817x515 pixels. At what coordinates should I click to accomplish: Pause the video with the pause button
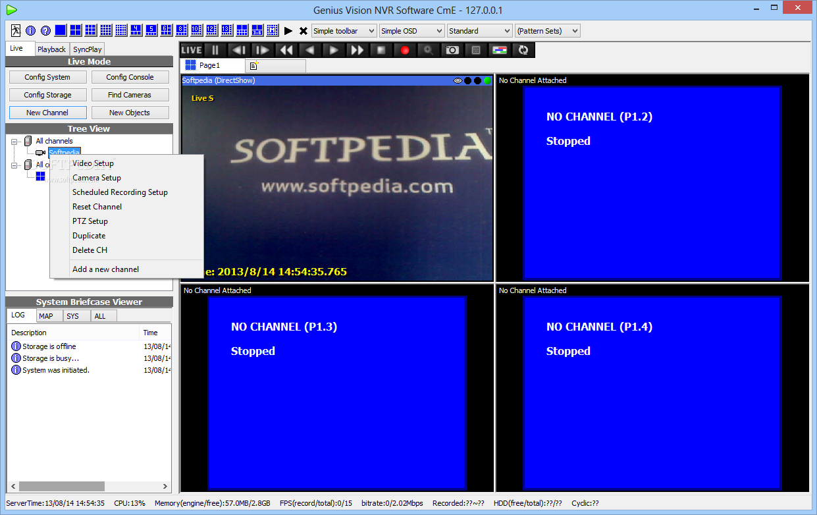[x=215, y=49]
